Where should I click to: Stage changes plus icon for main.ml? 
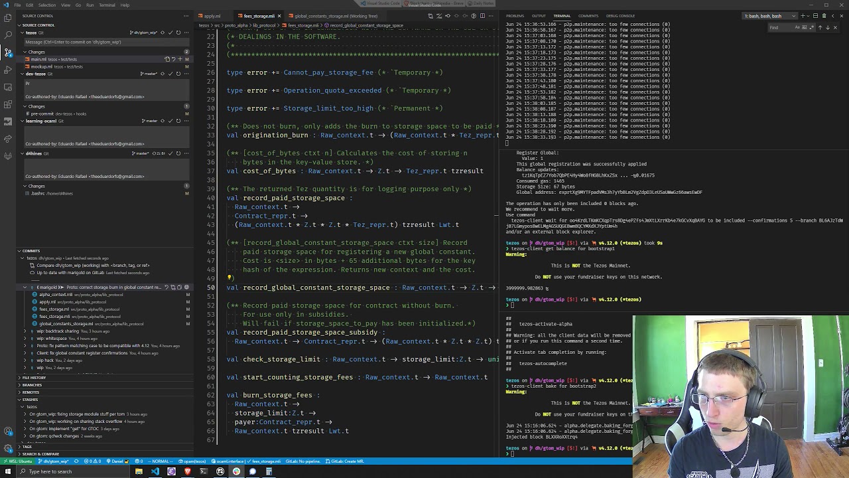point(180,59)
